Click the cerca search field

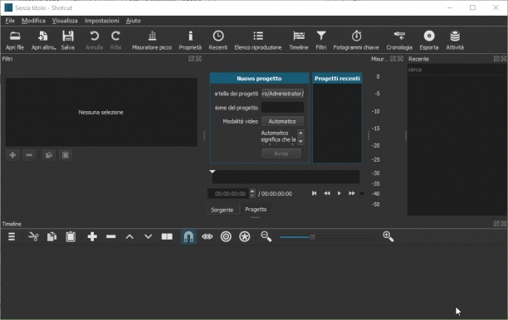point(457,70)
